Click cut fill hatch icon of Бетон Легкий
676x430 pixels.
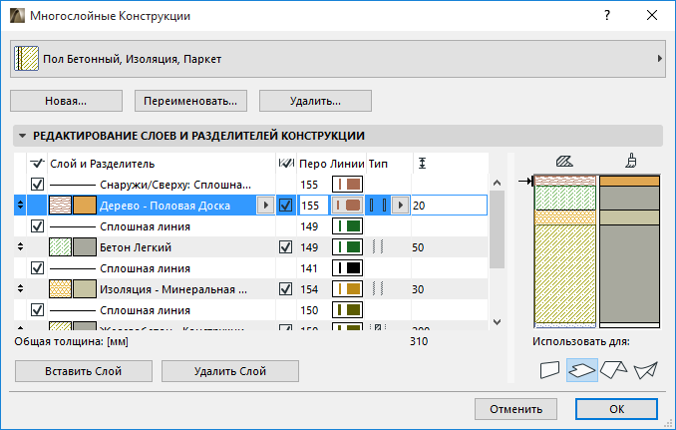tap(61, 247)
